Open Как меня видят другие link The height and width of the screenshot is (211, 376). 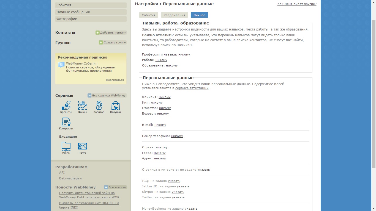[x=297, y=4]
